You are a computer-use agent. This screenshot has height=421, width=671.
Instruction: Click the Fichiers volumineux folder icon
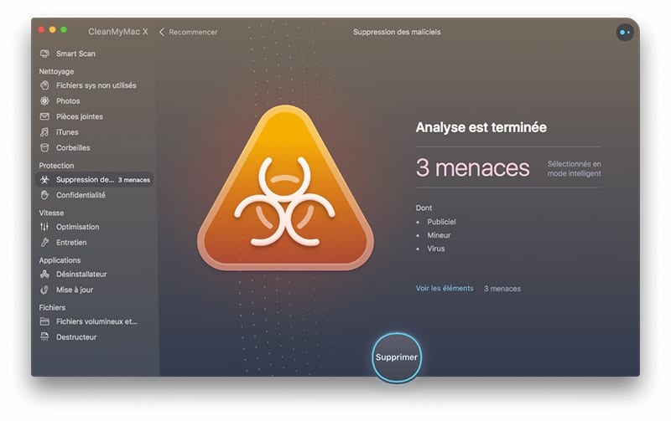(44, 322)
